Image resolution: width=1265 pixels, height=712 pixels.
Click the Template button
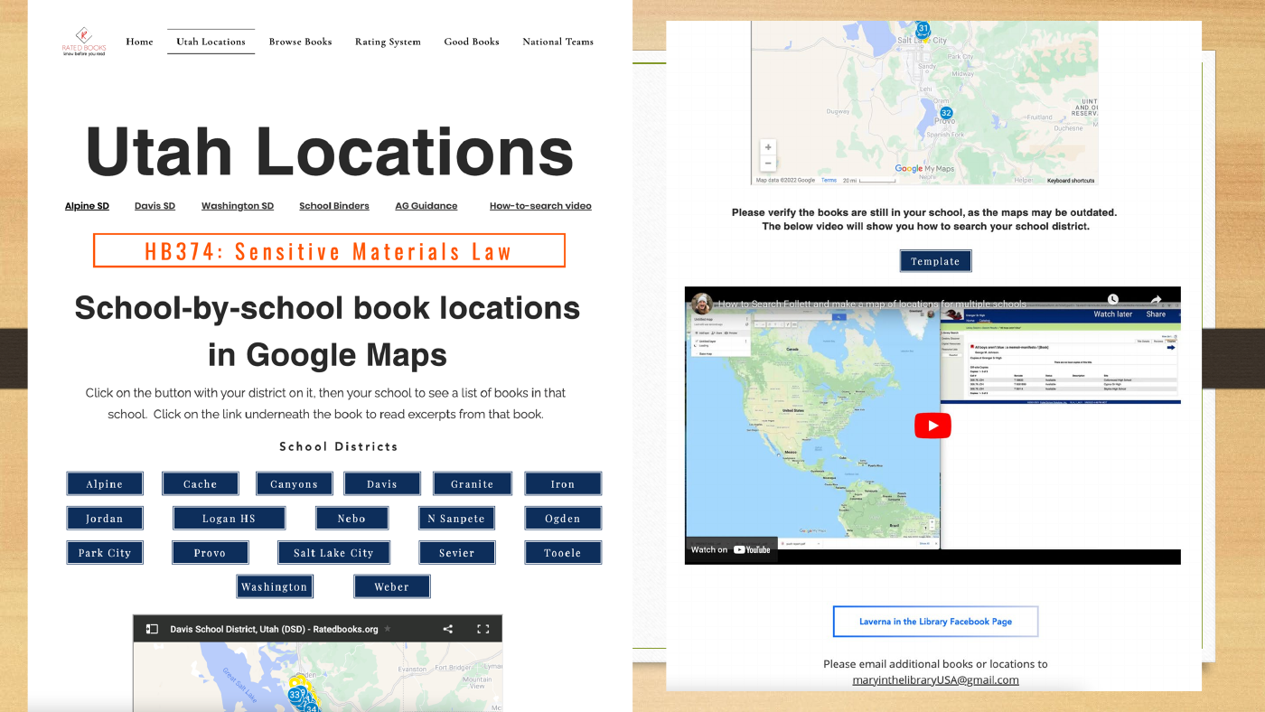[x=935, y=261]
